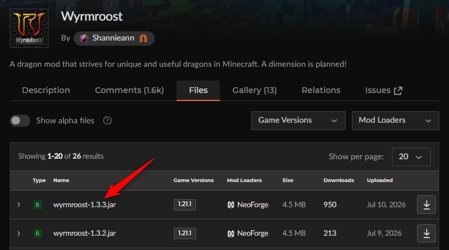
Task: Download wyrmroost-1.3.2.jar with the download icon
Action: click(426, 233)
